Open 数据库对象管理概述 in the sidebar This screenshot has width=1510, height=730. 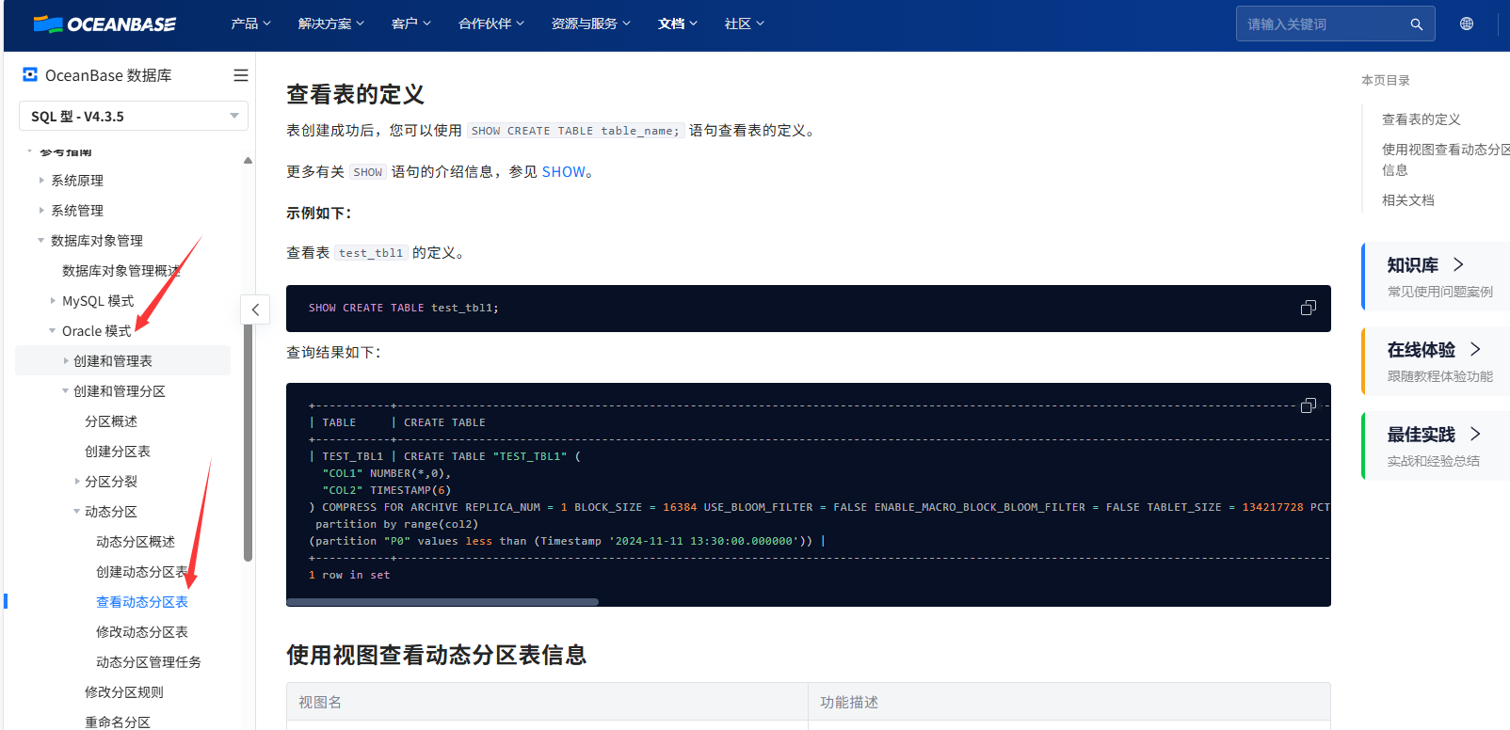[x=120, y=271]
